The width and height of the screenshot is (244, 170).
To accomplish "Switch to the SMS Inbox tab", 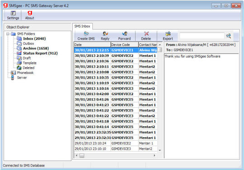I will click(x=82, y=26).
